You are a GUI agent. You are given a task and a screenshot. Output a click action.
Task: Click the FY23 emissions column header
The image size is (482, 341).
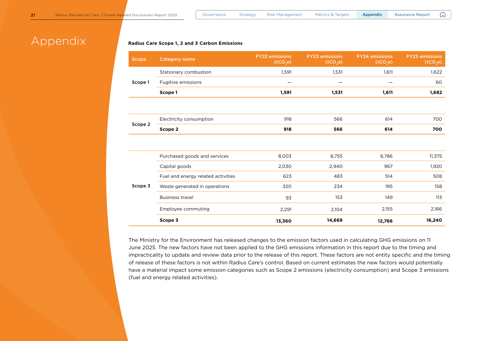[x=325, y=59]
